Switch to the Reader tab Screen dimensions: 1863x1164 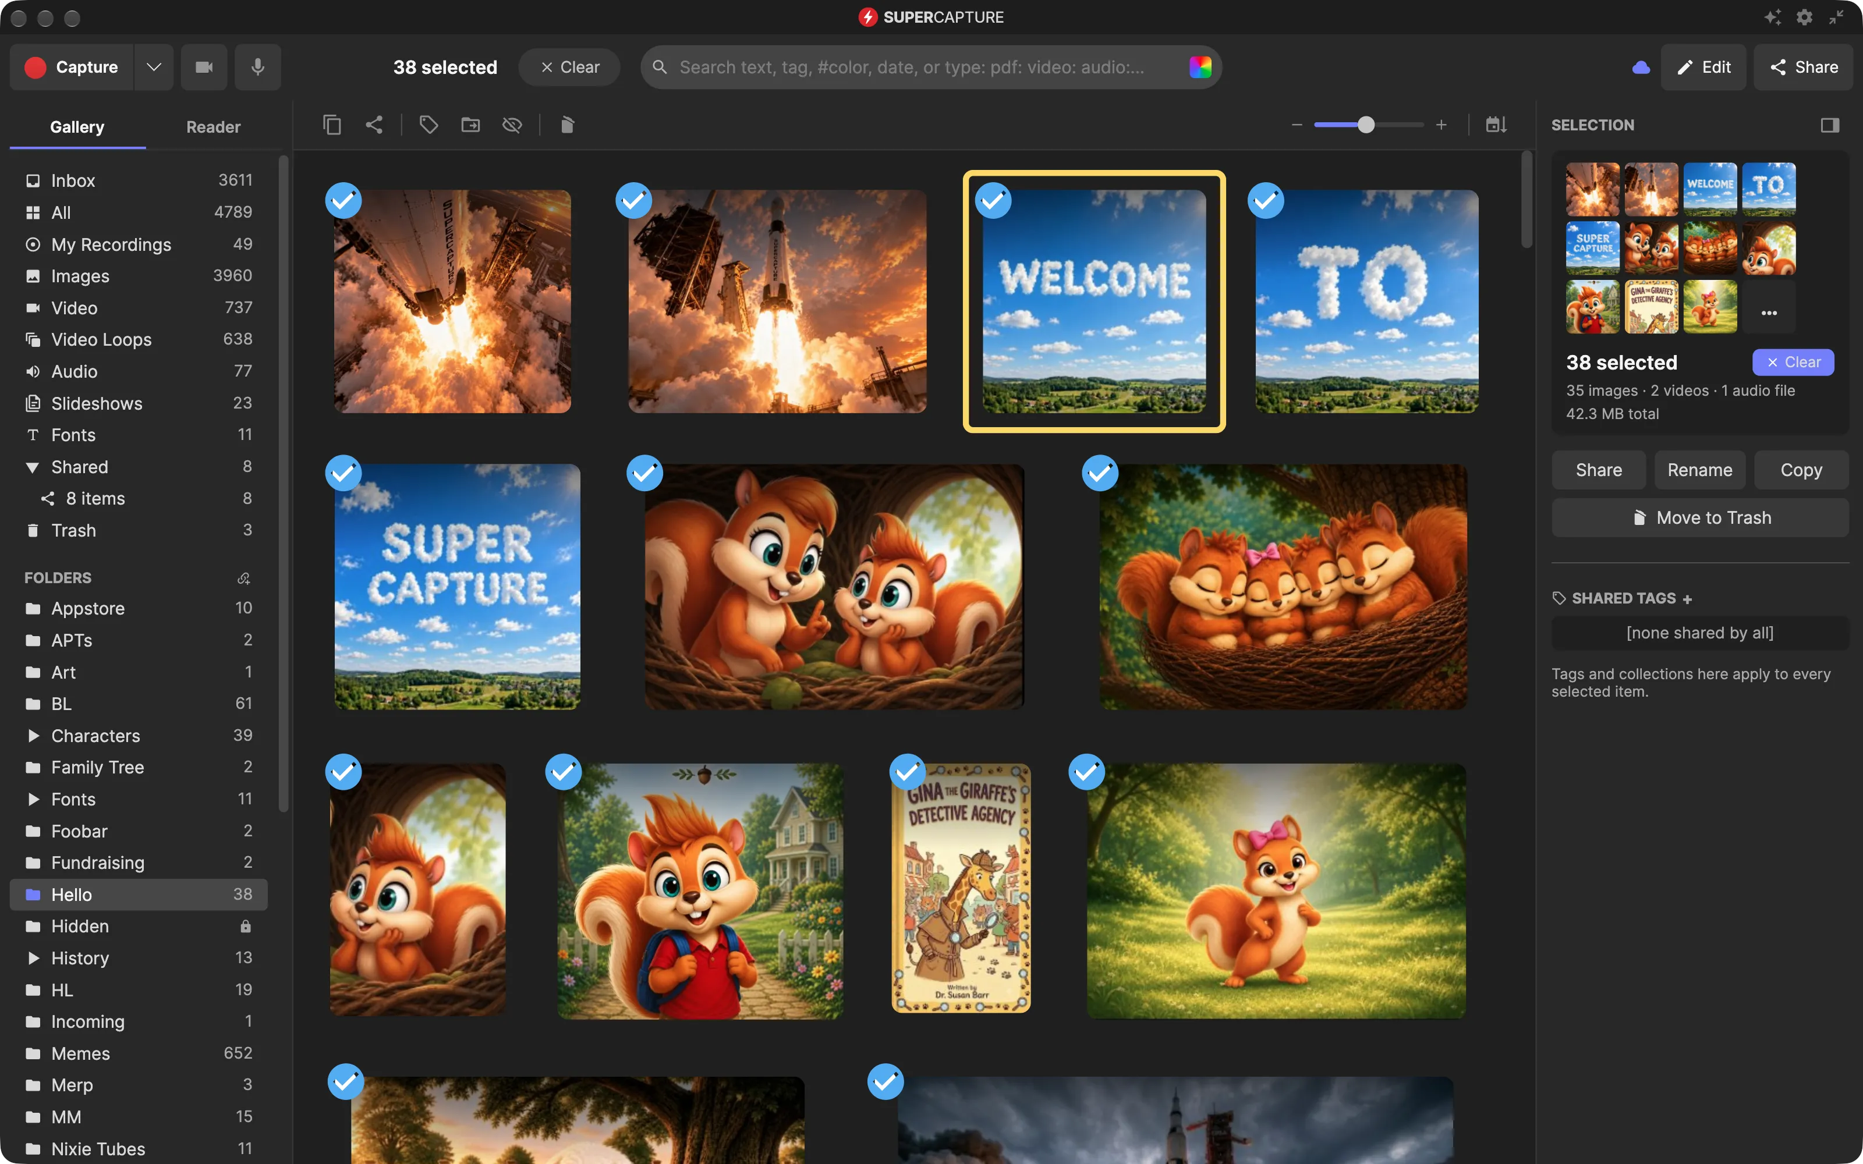click(213, 127)
